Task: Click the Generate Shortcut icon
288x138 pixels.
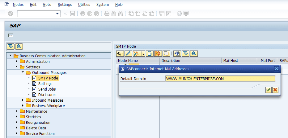Action: 169,14
